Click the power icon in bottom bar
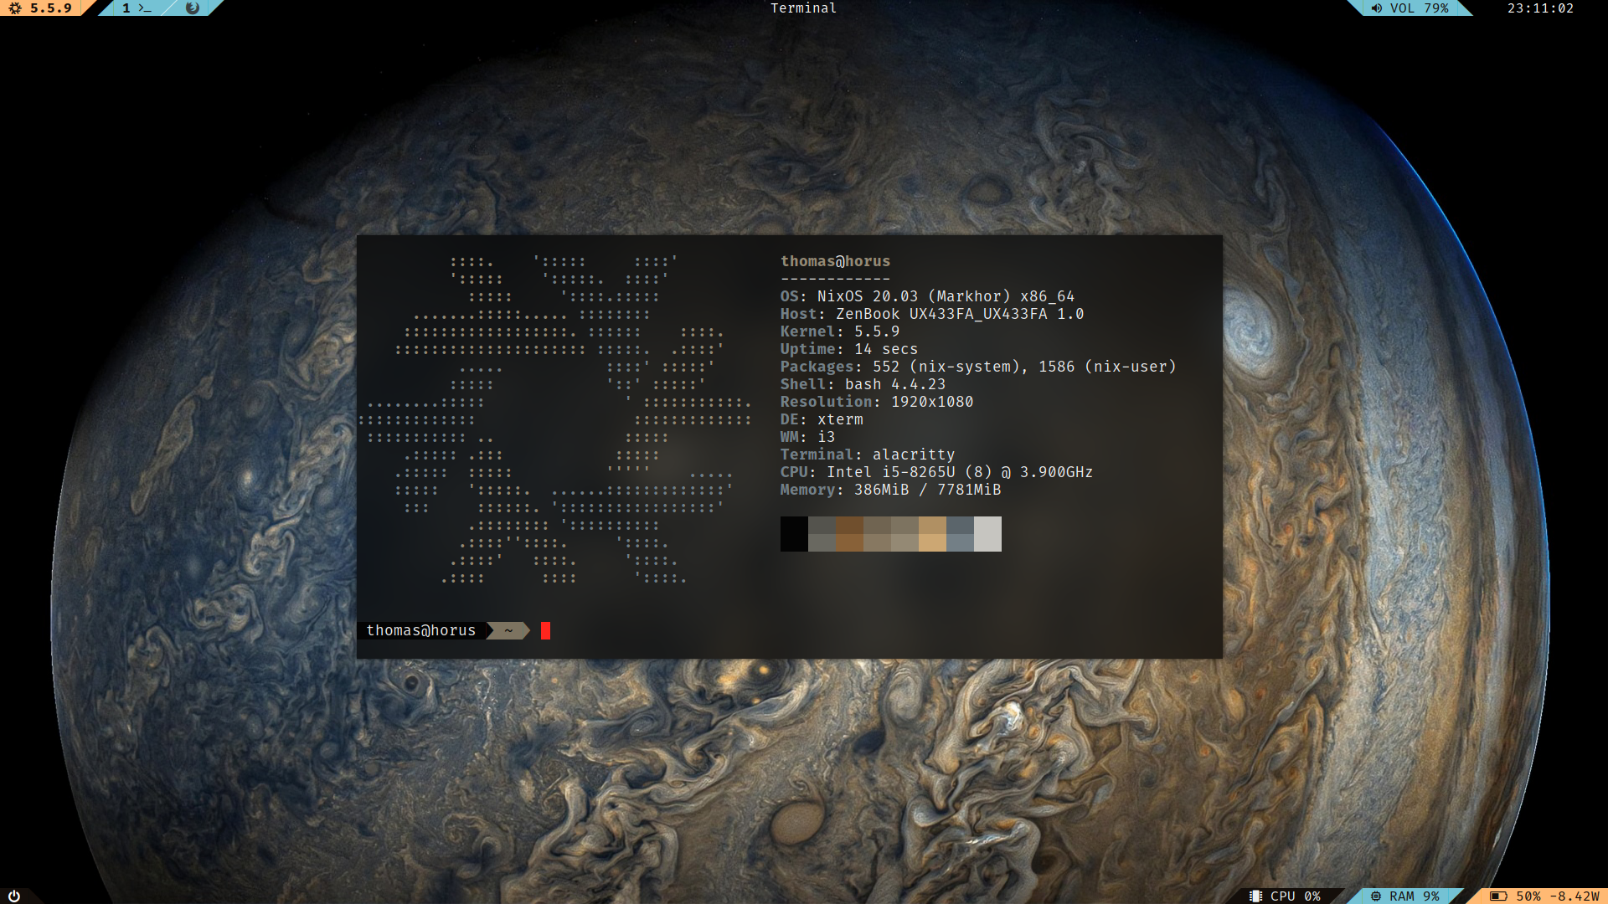 point(14,896)
